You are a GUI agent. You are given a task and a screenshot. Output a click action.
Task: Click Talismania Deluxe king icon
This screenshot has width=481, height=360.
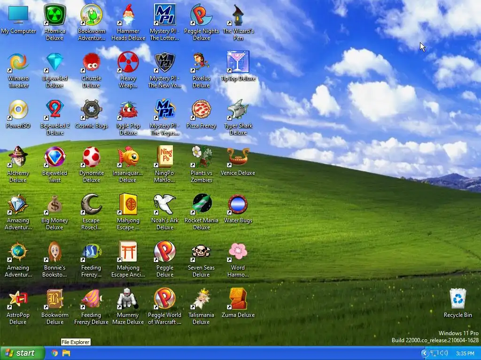[x=201, y=299]
